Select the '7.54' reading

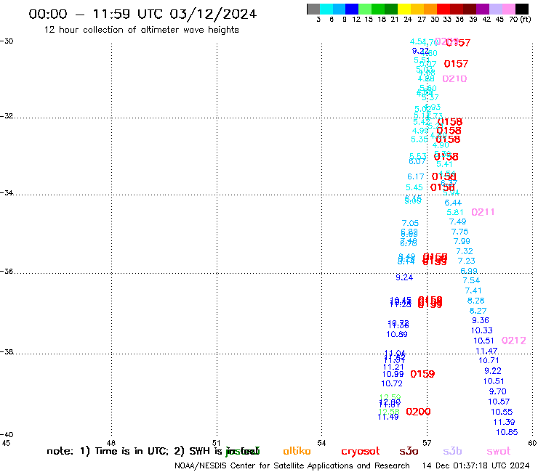(471, 280)
